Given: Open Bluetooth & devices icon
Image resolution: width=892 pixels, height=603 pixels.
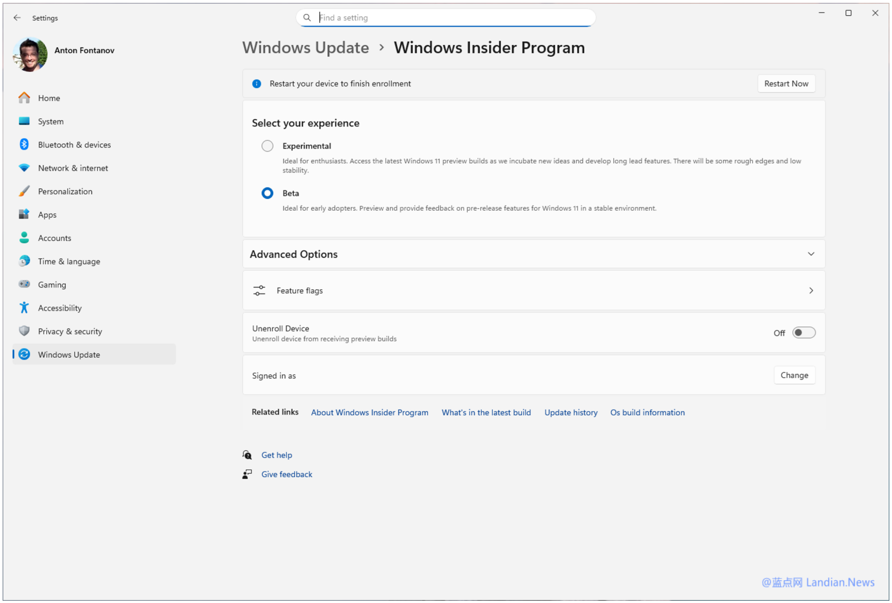Looking at the screenshot, I should tap(24, 144).
